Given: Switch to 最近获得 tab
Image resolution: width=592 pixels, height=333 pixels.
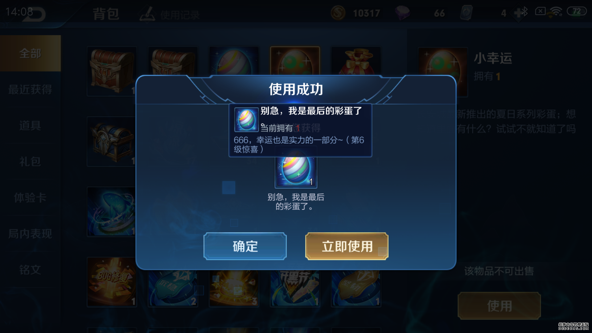Looking at the screenshot, I should coord(30,89).
